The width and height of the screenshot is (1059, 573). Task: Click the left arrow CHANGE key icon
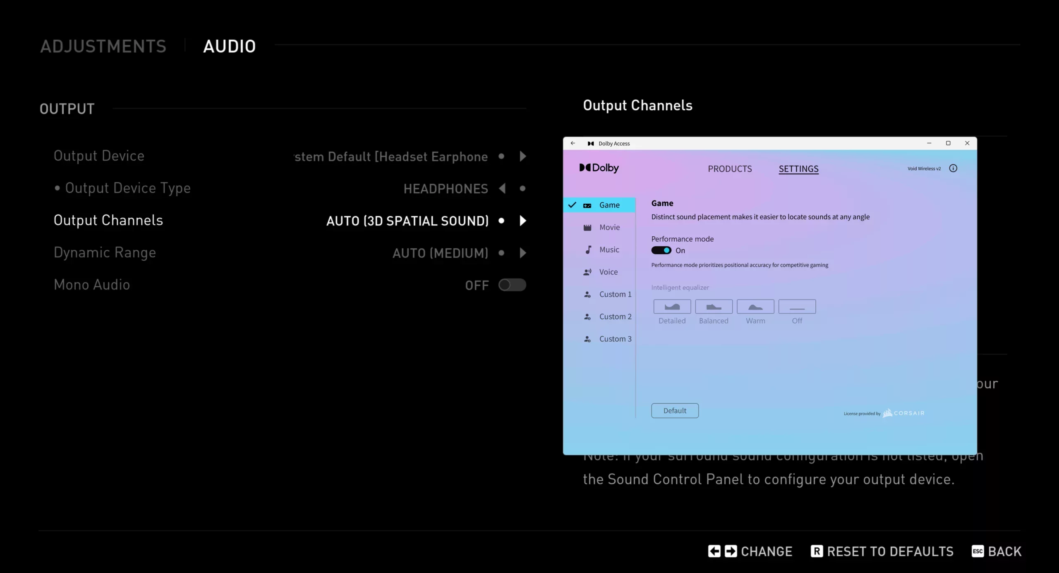point(714,551)
